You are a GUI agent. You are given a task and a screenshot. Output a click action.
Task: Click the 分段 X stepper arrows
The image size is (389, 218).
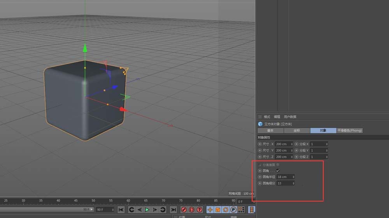point(326,144)
